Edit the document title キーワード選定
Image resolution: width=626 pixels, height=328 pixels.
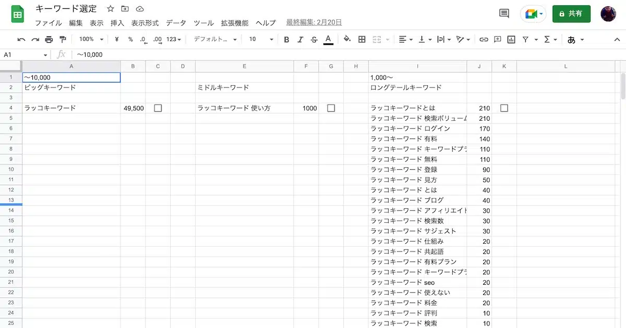click(66, 9)
